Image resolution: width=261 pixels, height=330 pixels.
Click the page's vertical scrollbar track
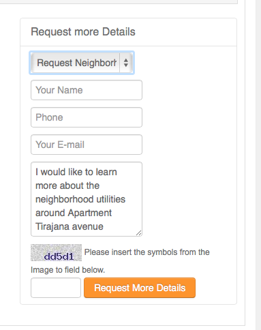click(x=258, y=165)
